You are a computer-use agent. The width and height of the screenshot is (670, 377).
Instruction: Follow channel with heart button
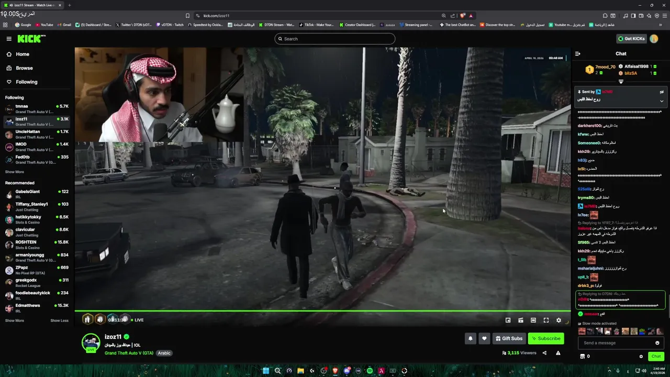pyautogui.click(x=484, y=338)
